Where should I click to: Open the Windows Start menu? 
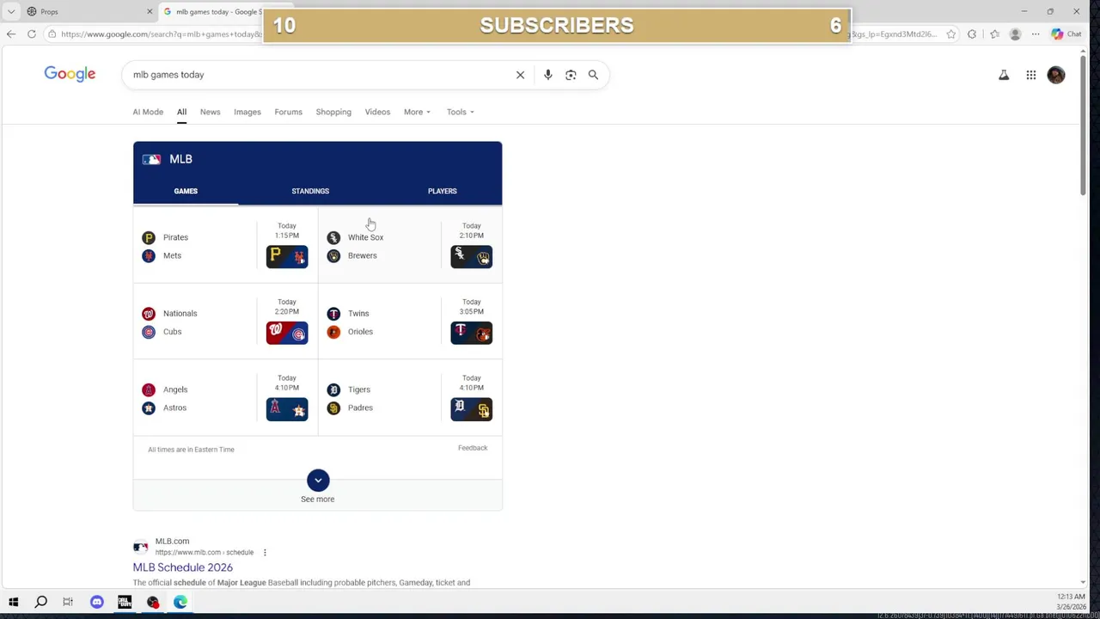click(x=13, y=602)
